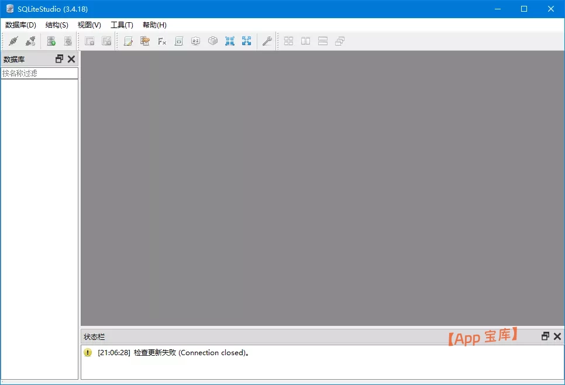565x385 pixels.
Task: Open the 数据库(D) menu
Action: [20, 25]
